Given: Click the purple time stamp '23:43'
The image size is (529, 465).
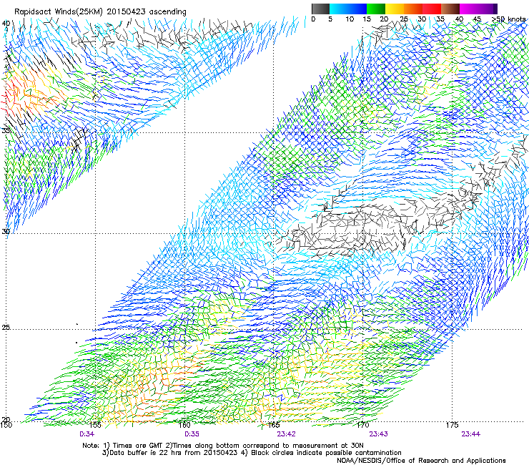Looking at the screenshot, I should [379, 434].
